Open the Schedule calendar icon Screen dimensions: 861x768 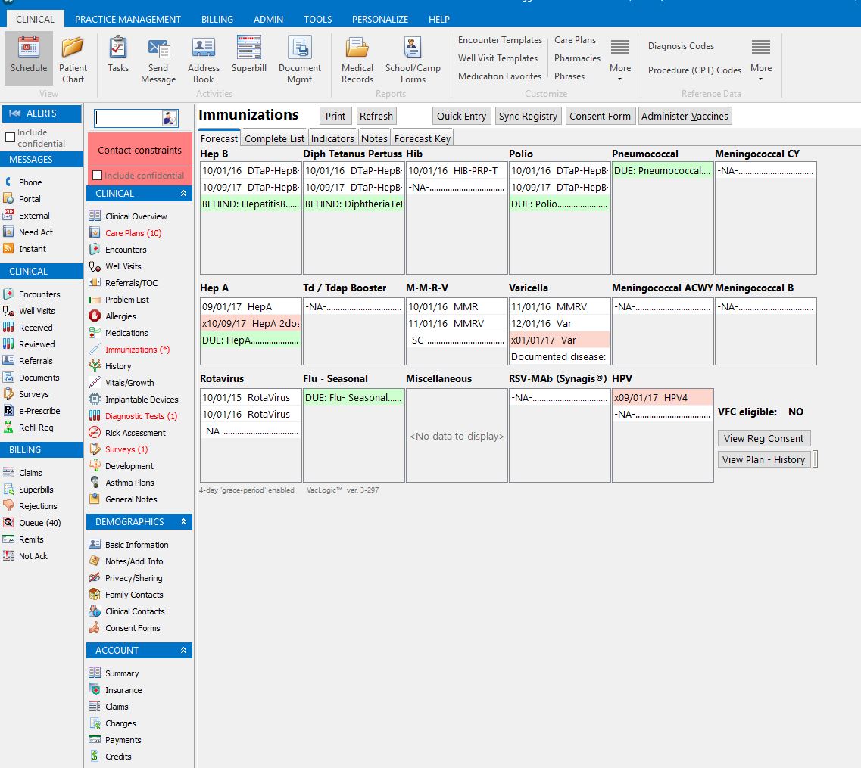tap(29, 48)
